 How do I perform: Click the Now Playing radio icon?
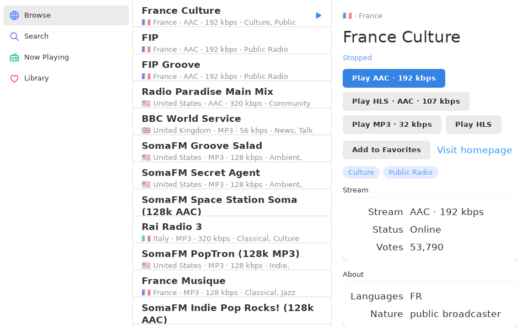14,57
